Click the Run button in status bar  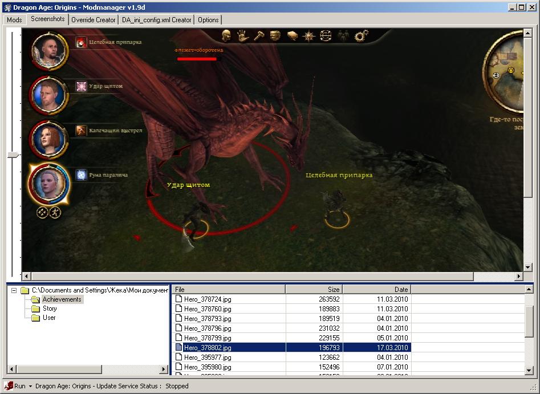(x=15, y=386)
